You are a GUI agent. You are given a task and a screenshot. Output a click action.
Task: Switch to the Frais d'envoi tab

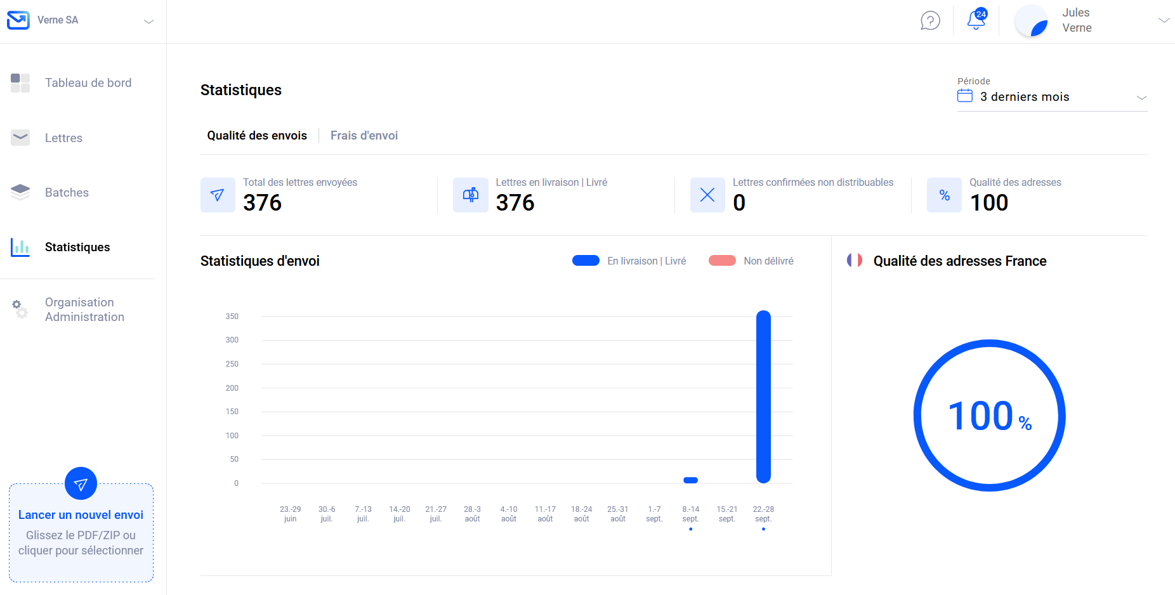coord(364,136)
